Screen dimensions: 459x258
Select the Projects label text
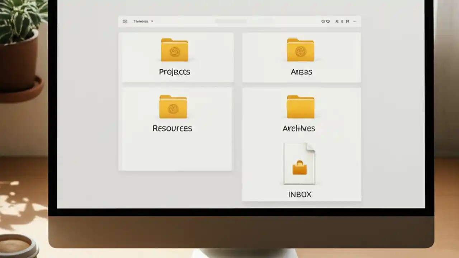(174, 72)
